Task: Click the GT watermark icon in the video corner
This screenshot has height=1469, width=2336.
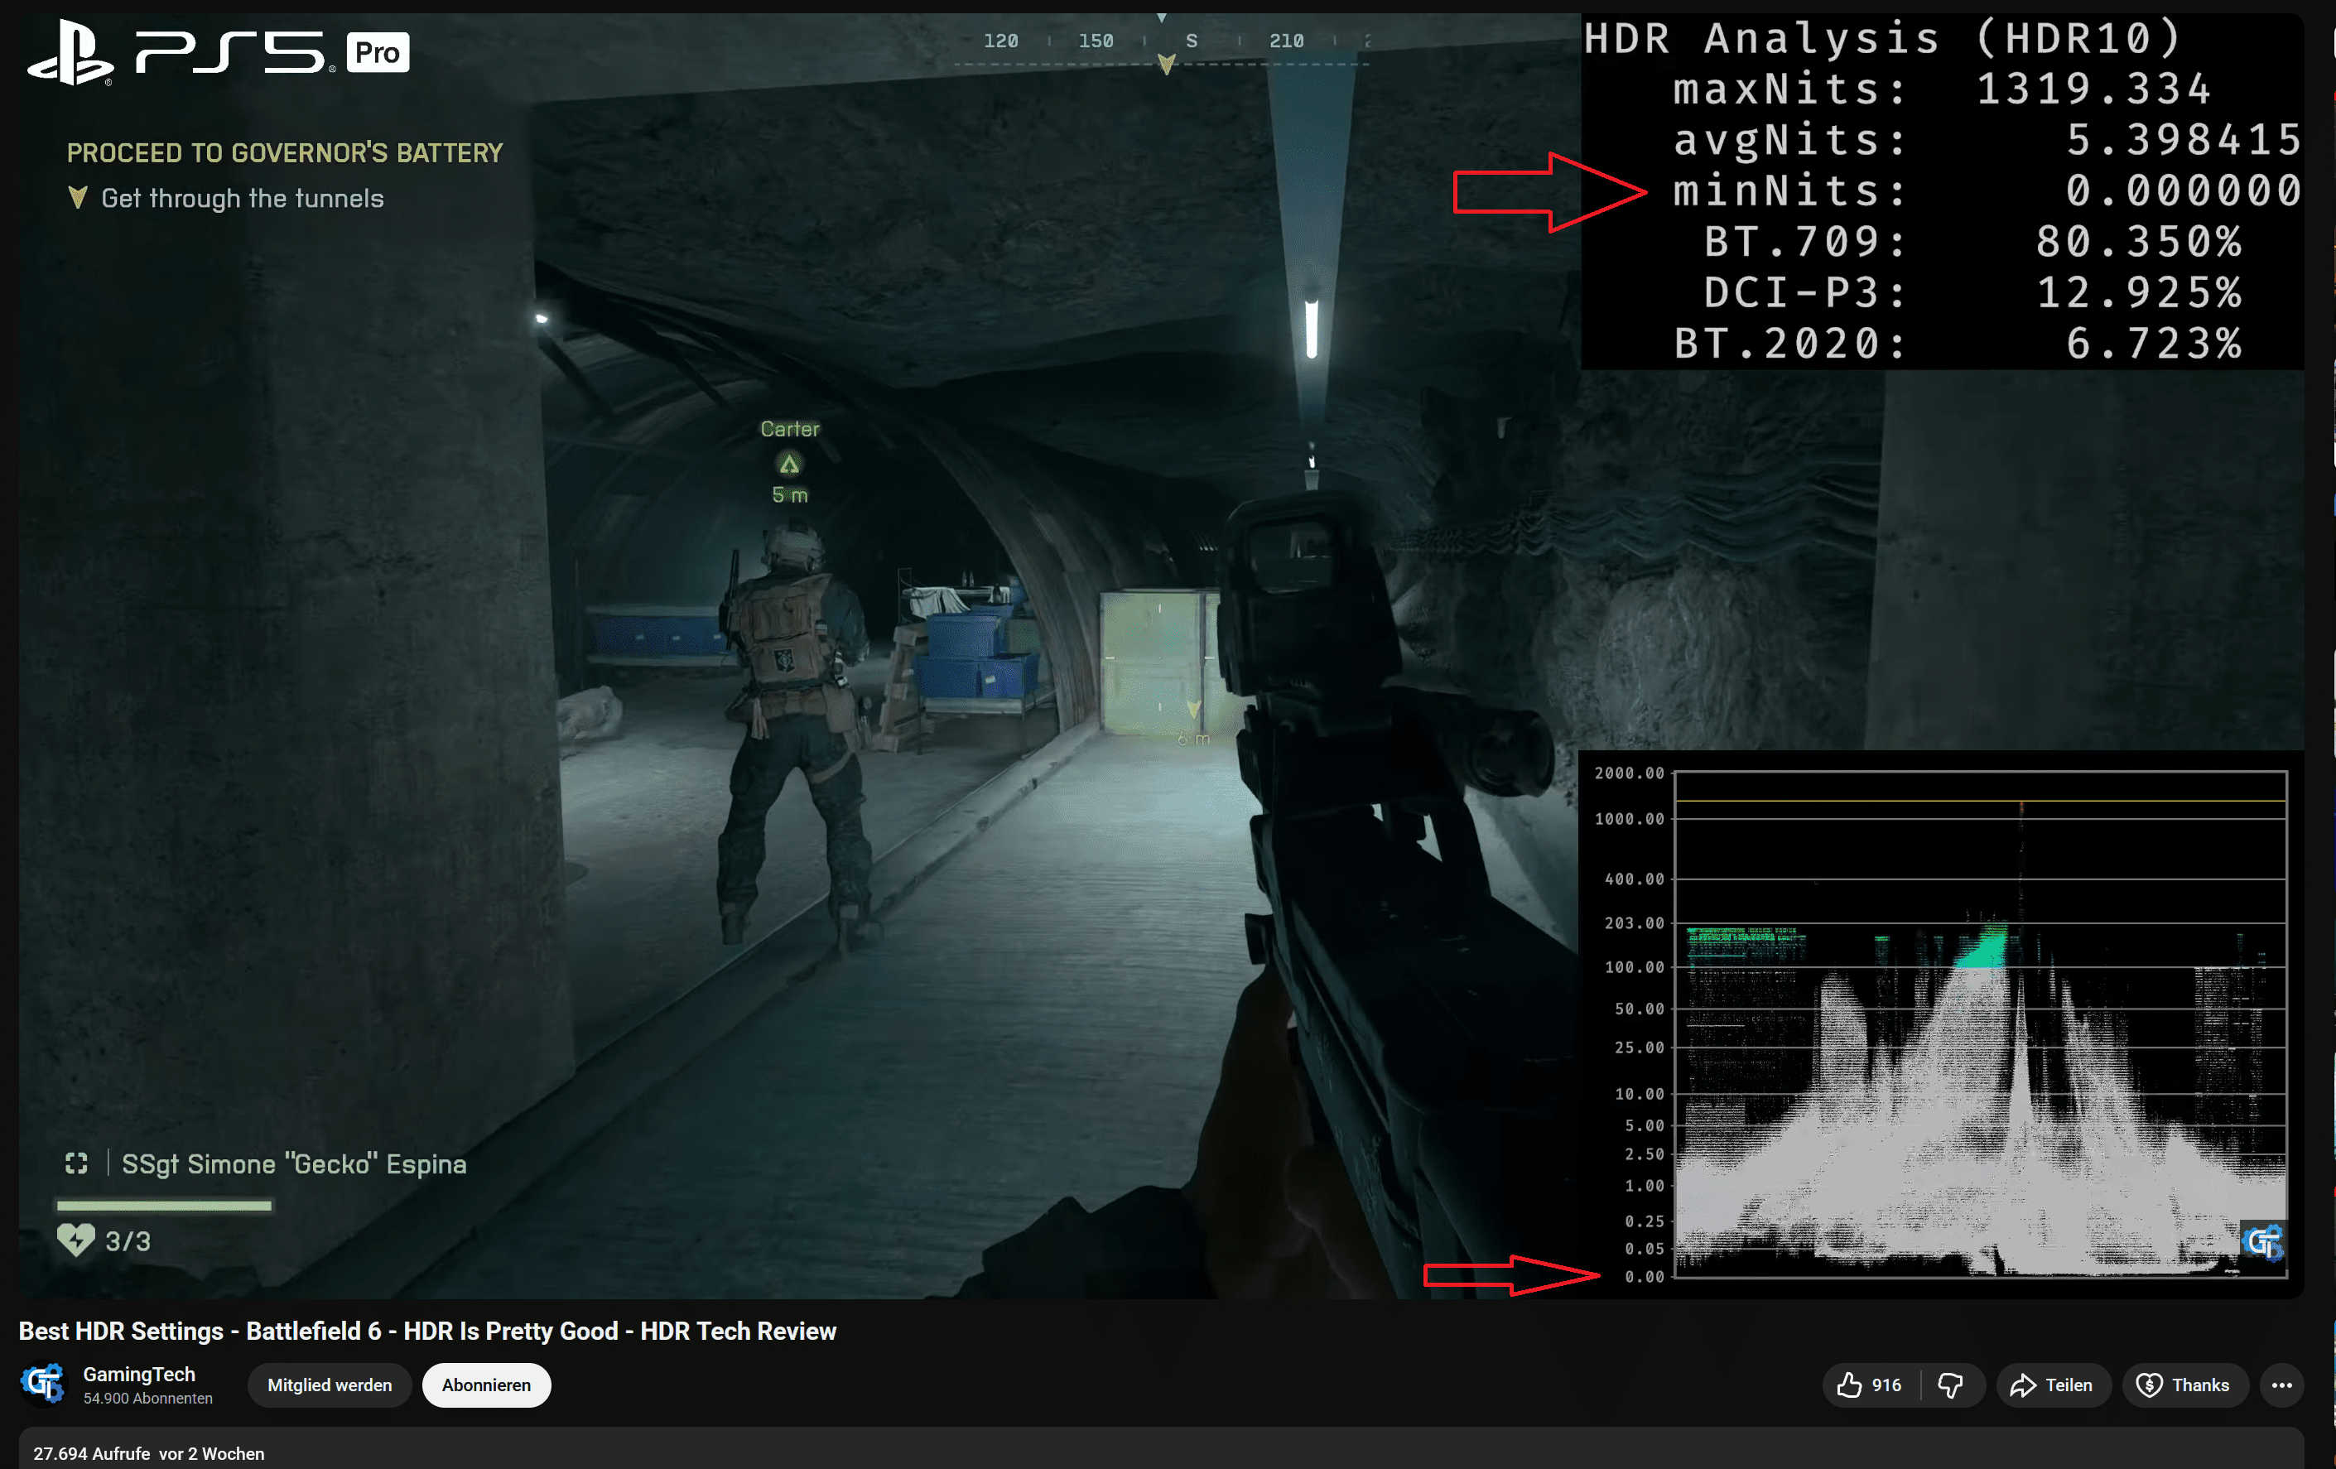Action: click(x=2263, y=1242)
